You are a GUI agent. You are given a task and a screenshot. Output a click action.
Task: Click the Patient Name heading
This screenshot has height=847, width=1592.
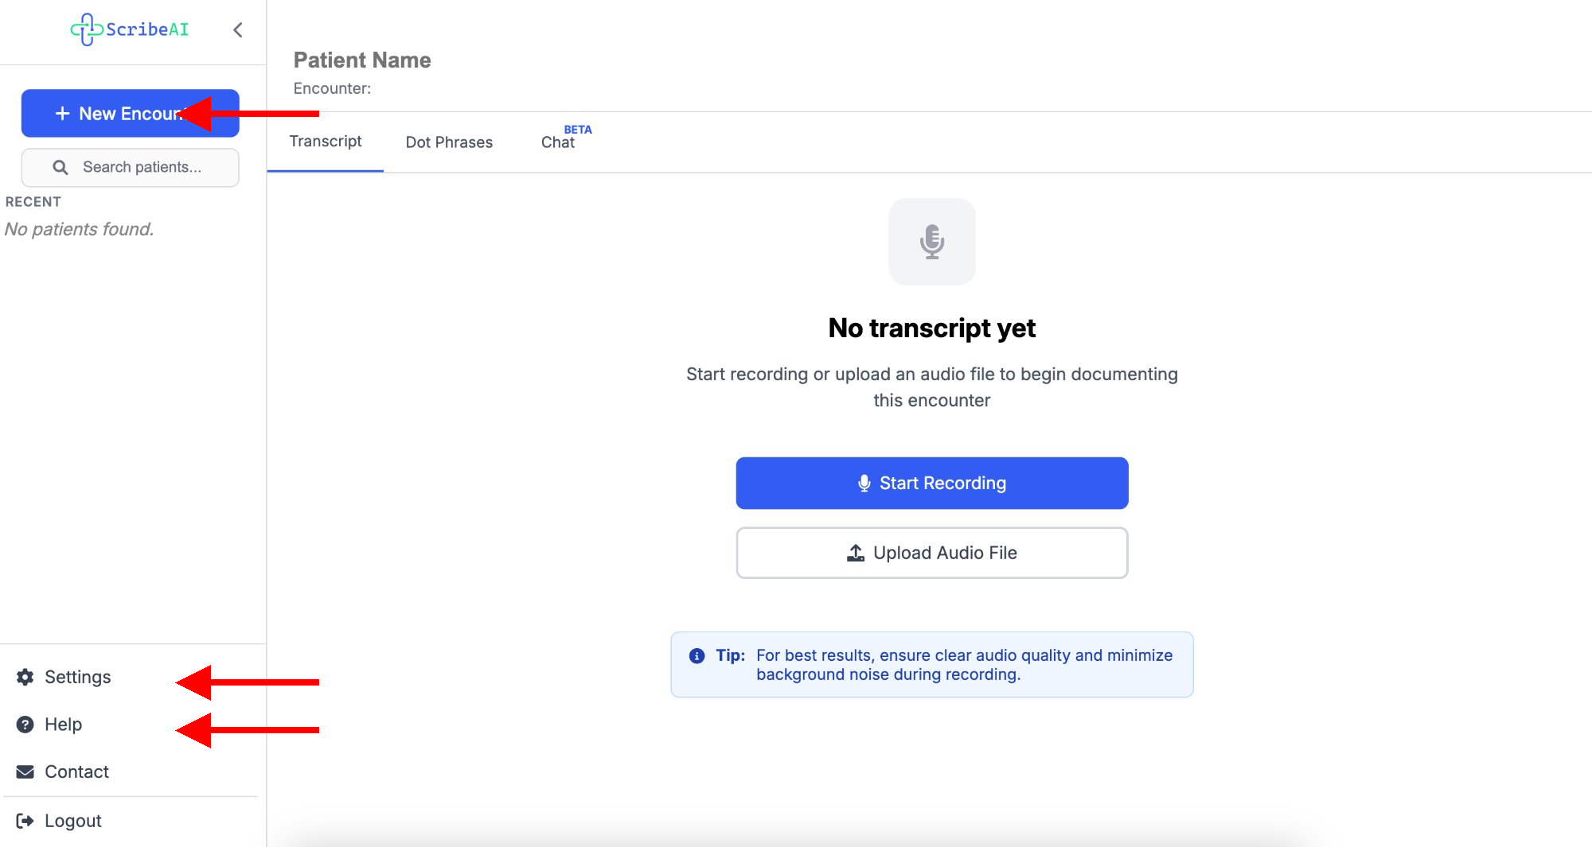[x=362, y=60]
